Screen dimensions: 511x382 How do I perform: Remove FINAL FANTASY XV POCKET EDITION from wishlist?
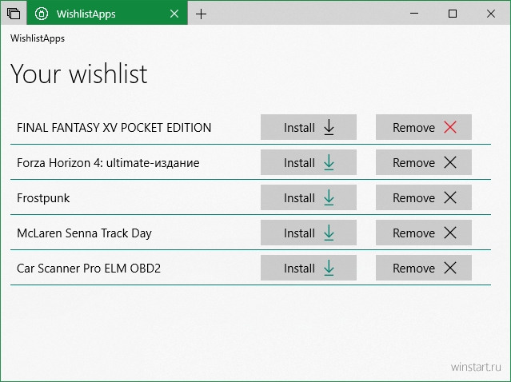click(423, 127)
